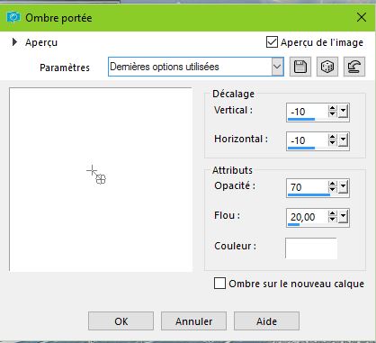Open the Paramètres presets dropdown
Screen dimensions: 376x343
(277, 67)
